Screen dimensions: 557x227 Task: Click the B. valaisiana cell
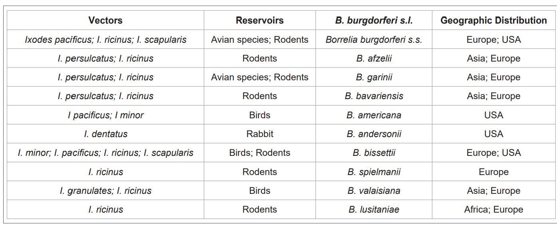point(374,191)
